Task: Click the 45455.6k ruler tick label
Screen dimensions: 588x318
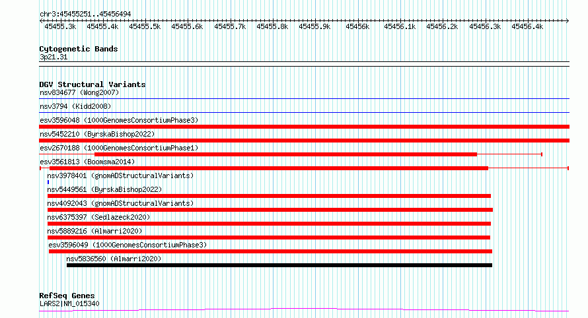Action: [187, 26]
